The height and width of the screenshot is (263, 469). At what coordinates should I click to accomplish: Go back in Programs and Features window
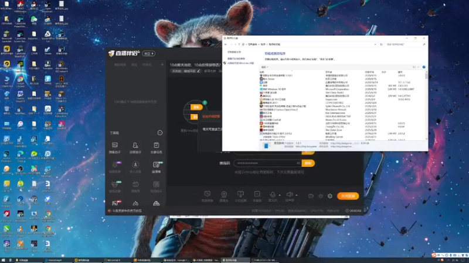click(226, 44)
